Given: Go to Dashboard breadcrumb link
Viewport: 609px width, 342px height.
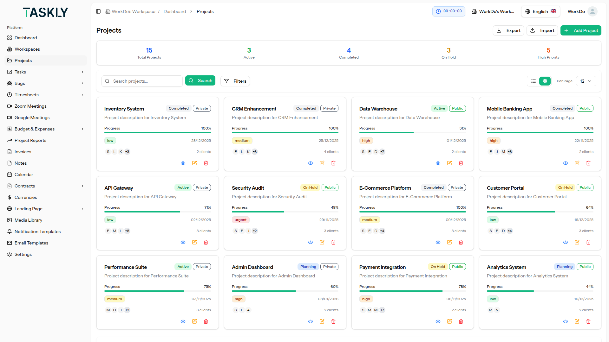Looking at the screenshot, I should pos(175,11).
